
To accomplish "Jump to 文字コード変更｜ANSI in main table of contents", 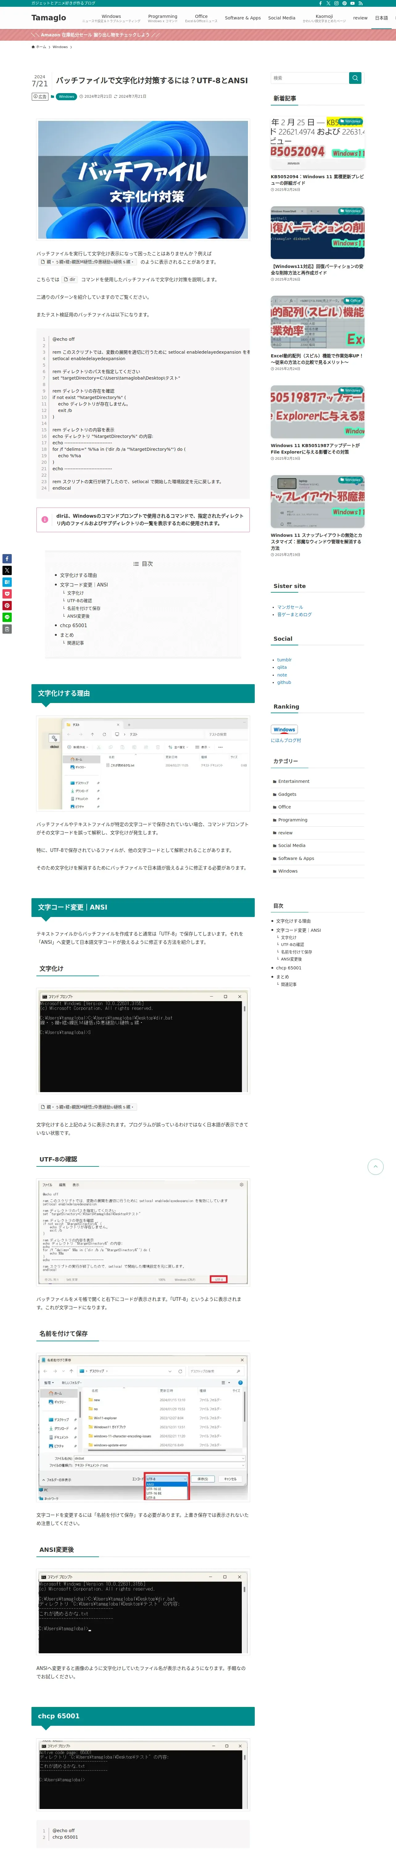I will 84,585.
